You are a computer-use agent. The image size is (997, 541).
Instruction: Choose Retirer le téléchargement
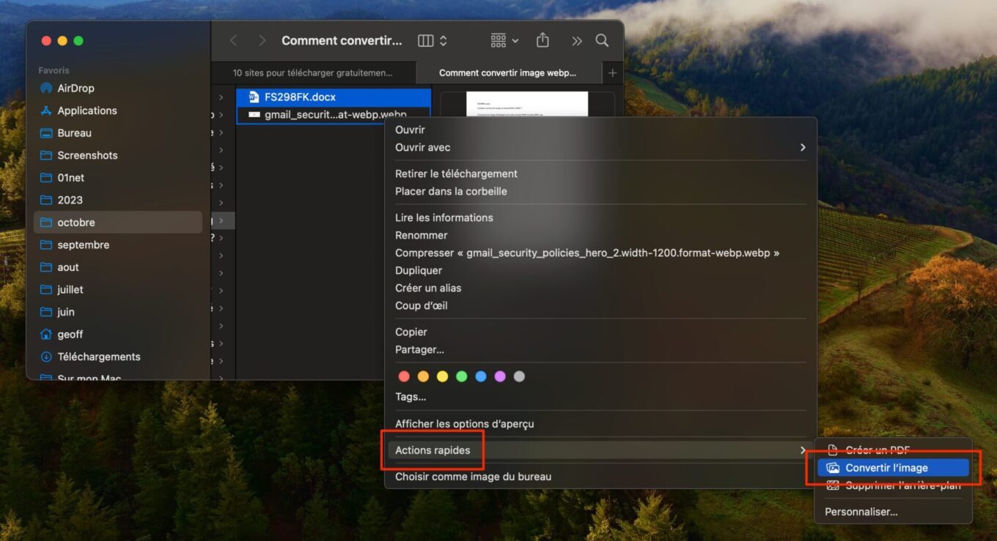point(456,174)
